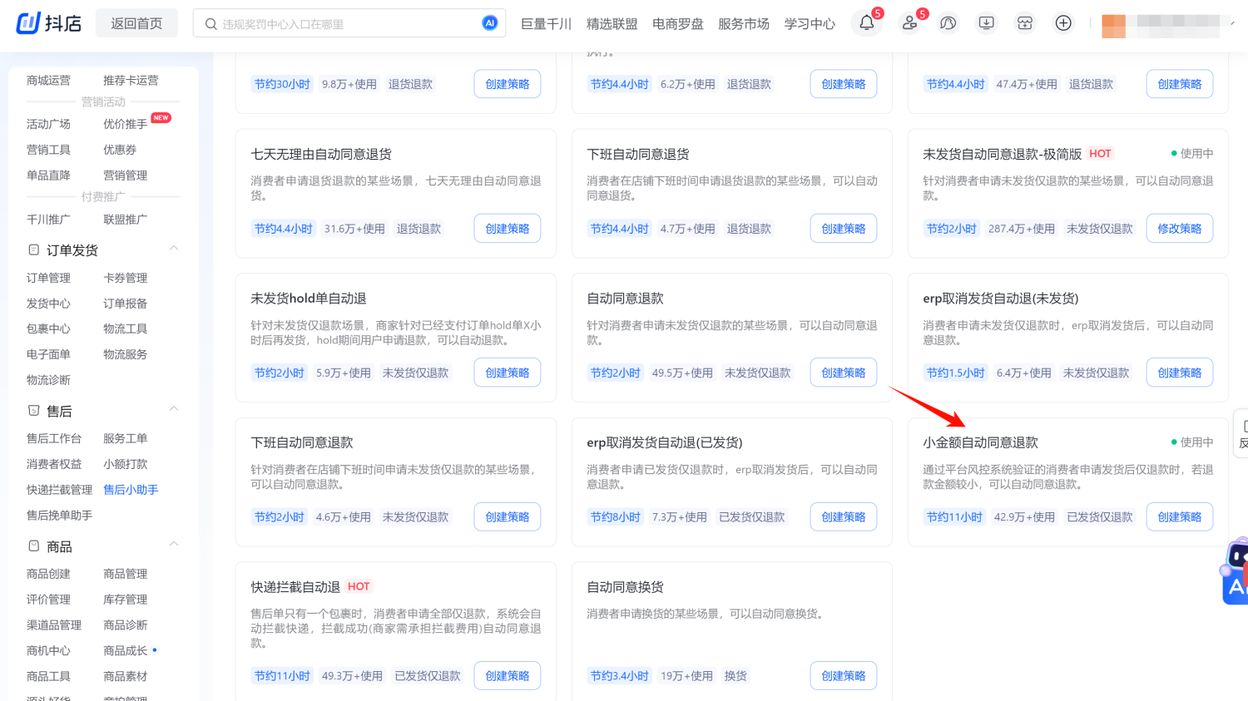The image size is (1248, 701).
Task: Open 营销工具 in sidebar
Action: [x=48, y=150]
